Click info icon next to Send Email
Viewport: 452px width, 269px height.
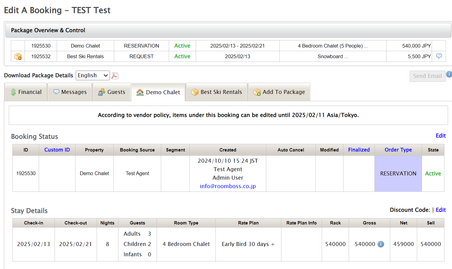449,74
